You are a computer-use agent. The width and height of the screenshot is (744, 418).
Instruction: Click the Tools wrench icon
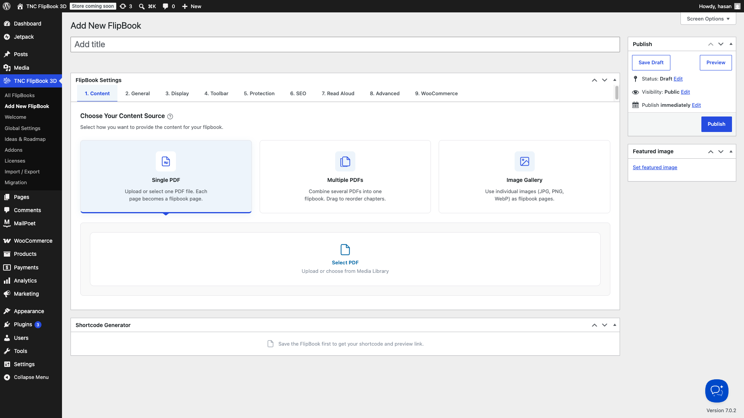point(7,351)
